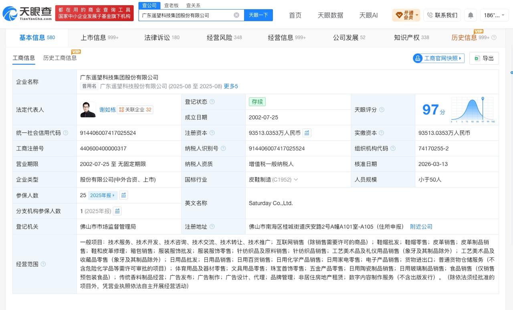Image resolution: width=513 pixels, height=310 pixels.
Task: Open the chart icon next to 注册资本 value
Action: tap(307, 133)
